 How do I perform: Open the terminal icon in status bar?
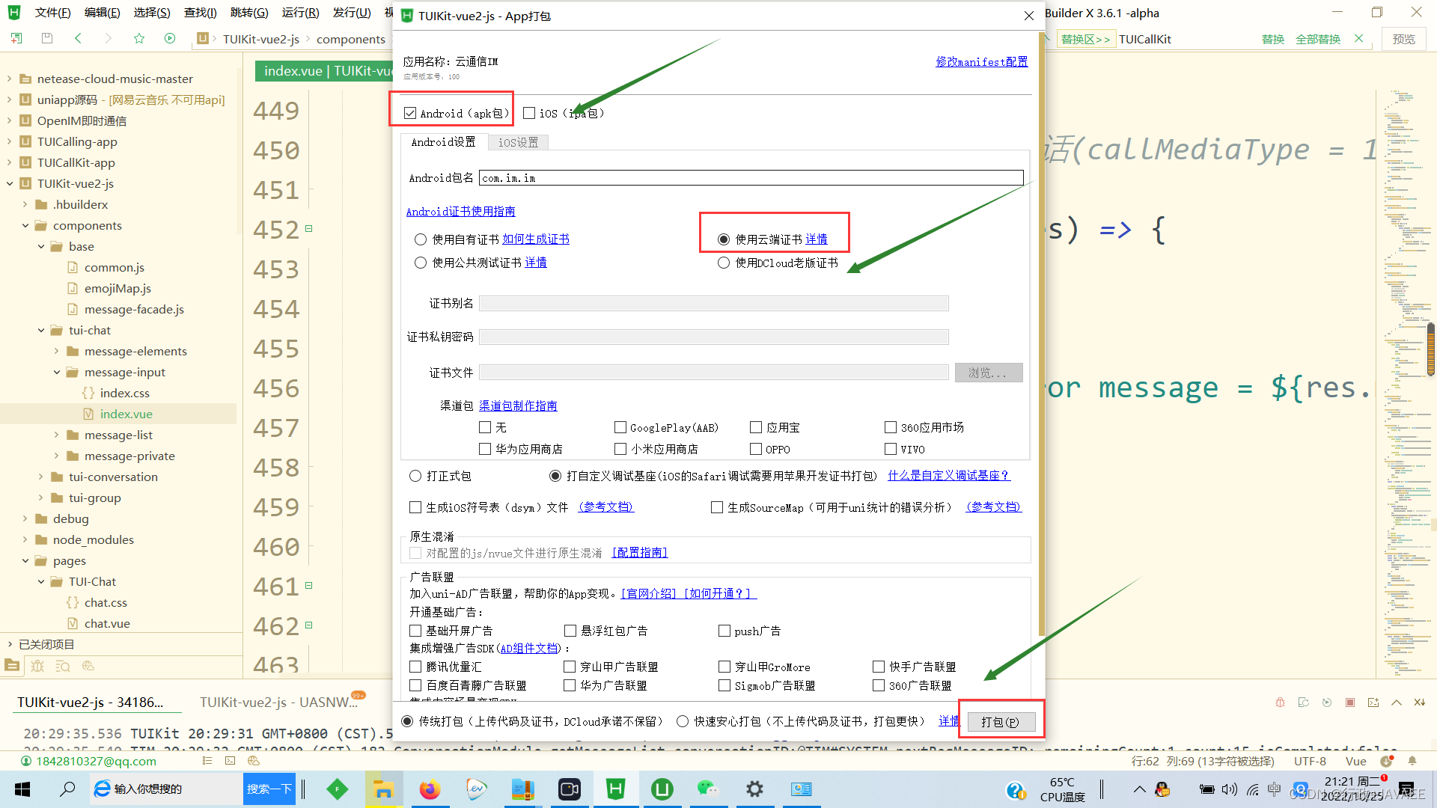230,761
